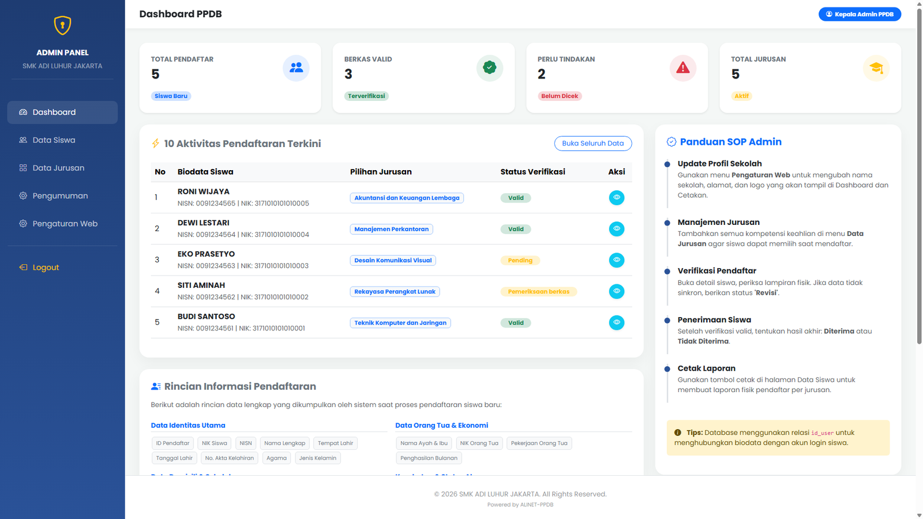Click the page's vertical scrollbar
The width and height of the screenshot is (923, 519).
click(x=919, y=173)
